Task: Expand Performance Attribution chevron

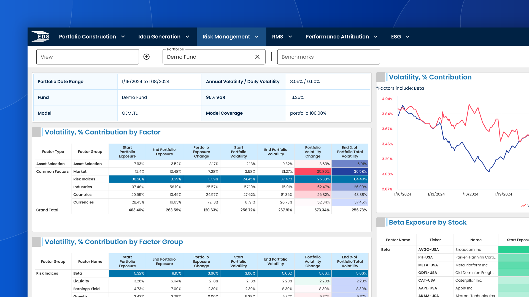Action: point(376,37)
